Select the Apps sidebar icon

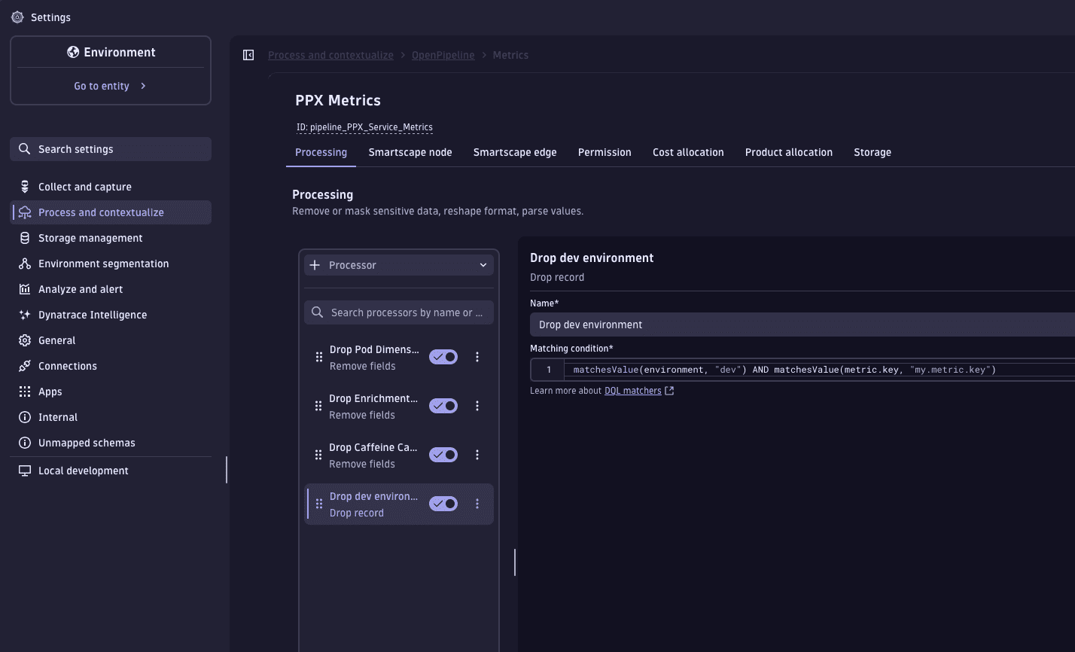pos(25,391)
